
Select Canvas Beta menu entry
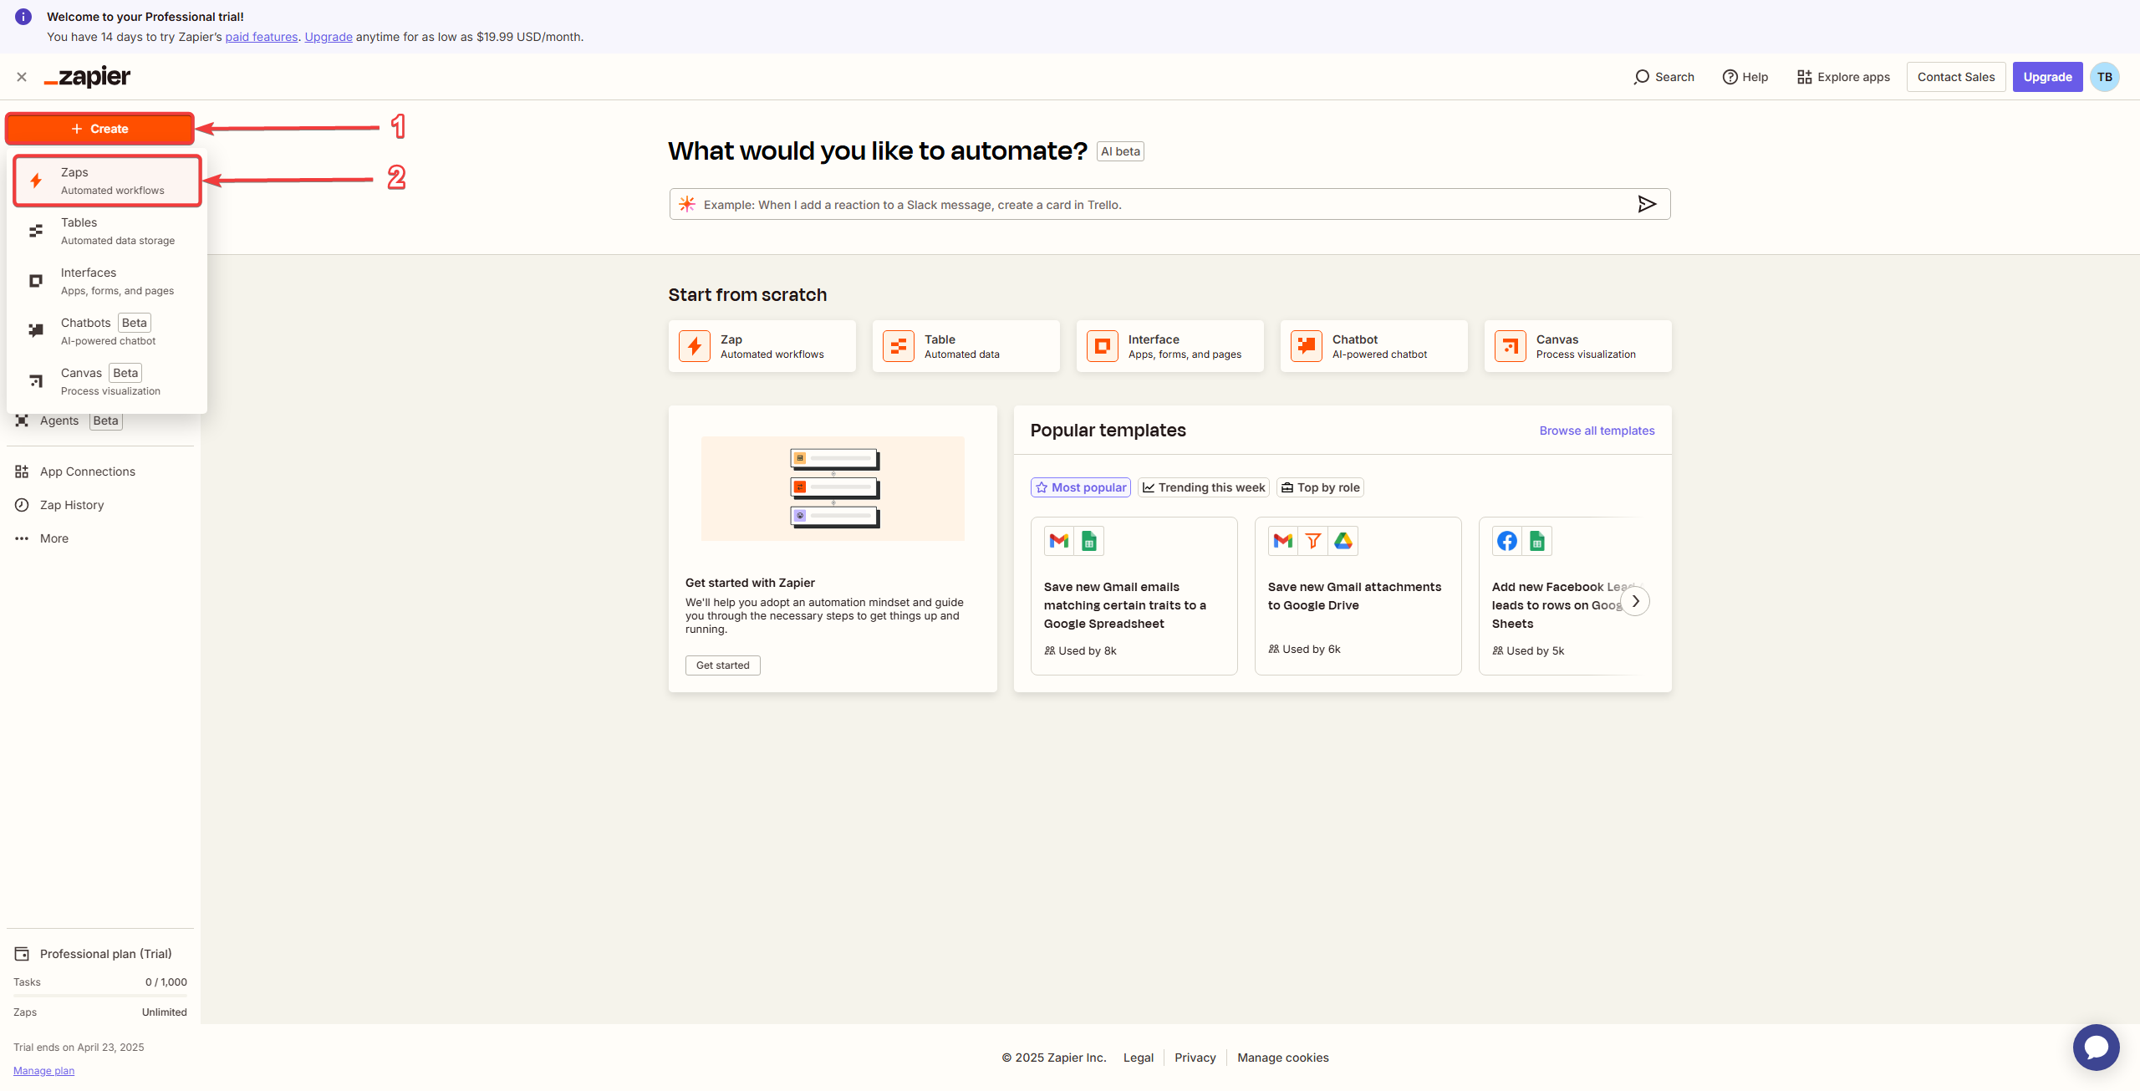107,381
